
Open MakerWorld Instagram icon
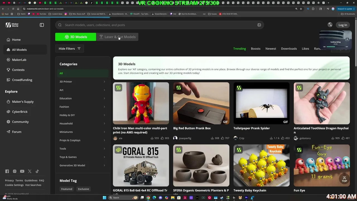(15, 171)
